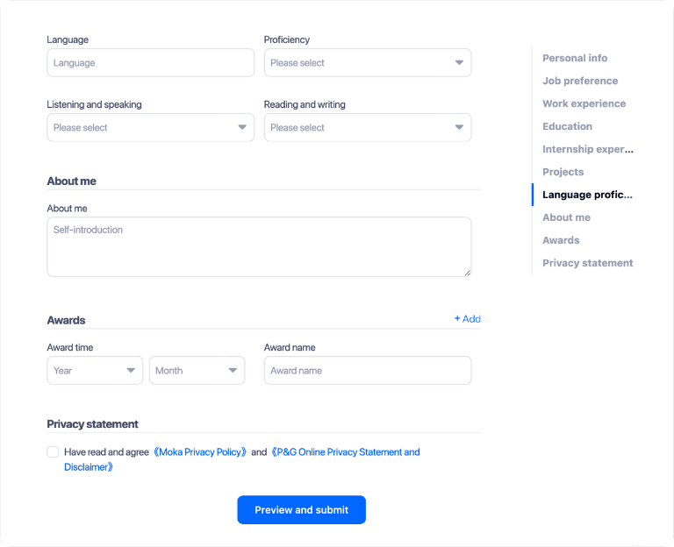The height and width of the screenshot is (547, 674).
Task: Check the privacy agreement checkbox
Action: (x=53, y=452)
